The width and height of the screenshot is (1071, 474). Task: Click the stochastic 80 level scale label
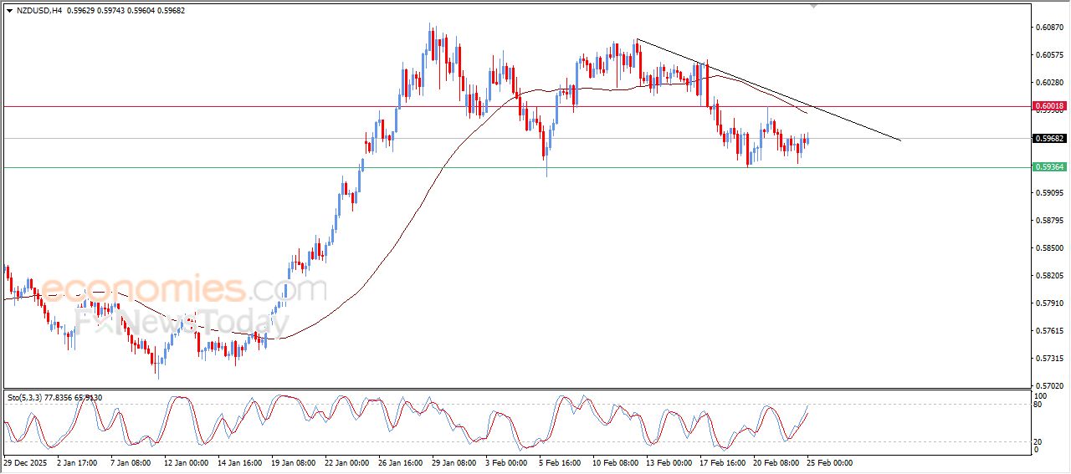[x=1040, y=405]
